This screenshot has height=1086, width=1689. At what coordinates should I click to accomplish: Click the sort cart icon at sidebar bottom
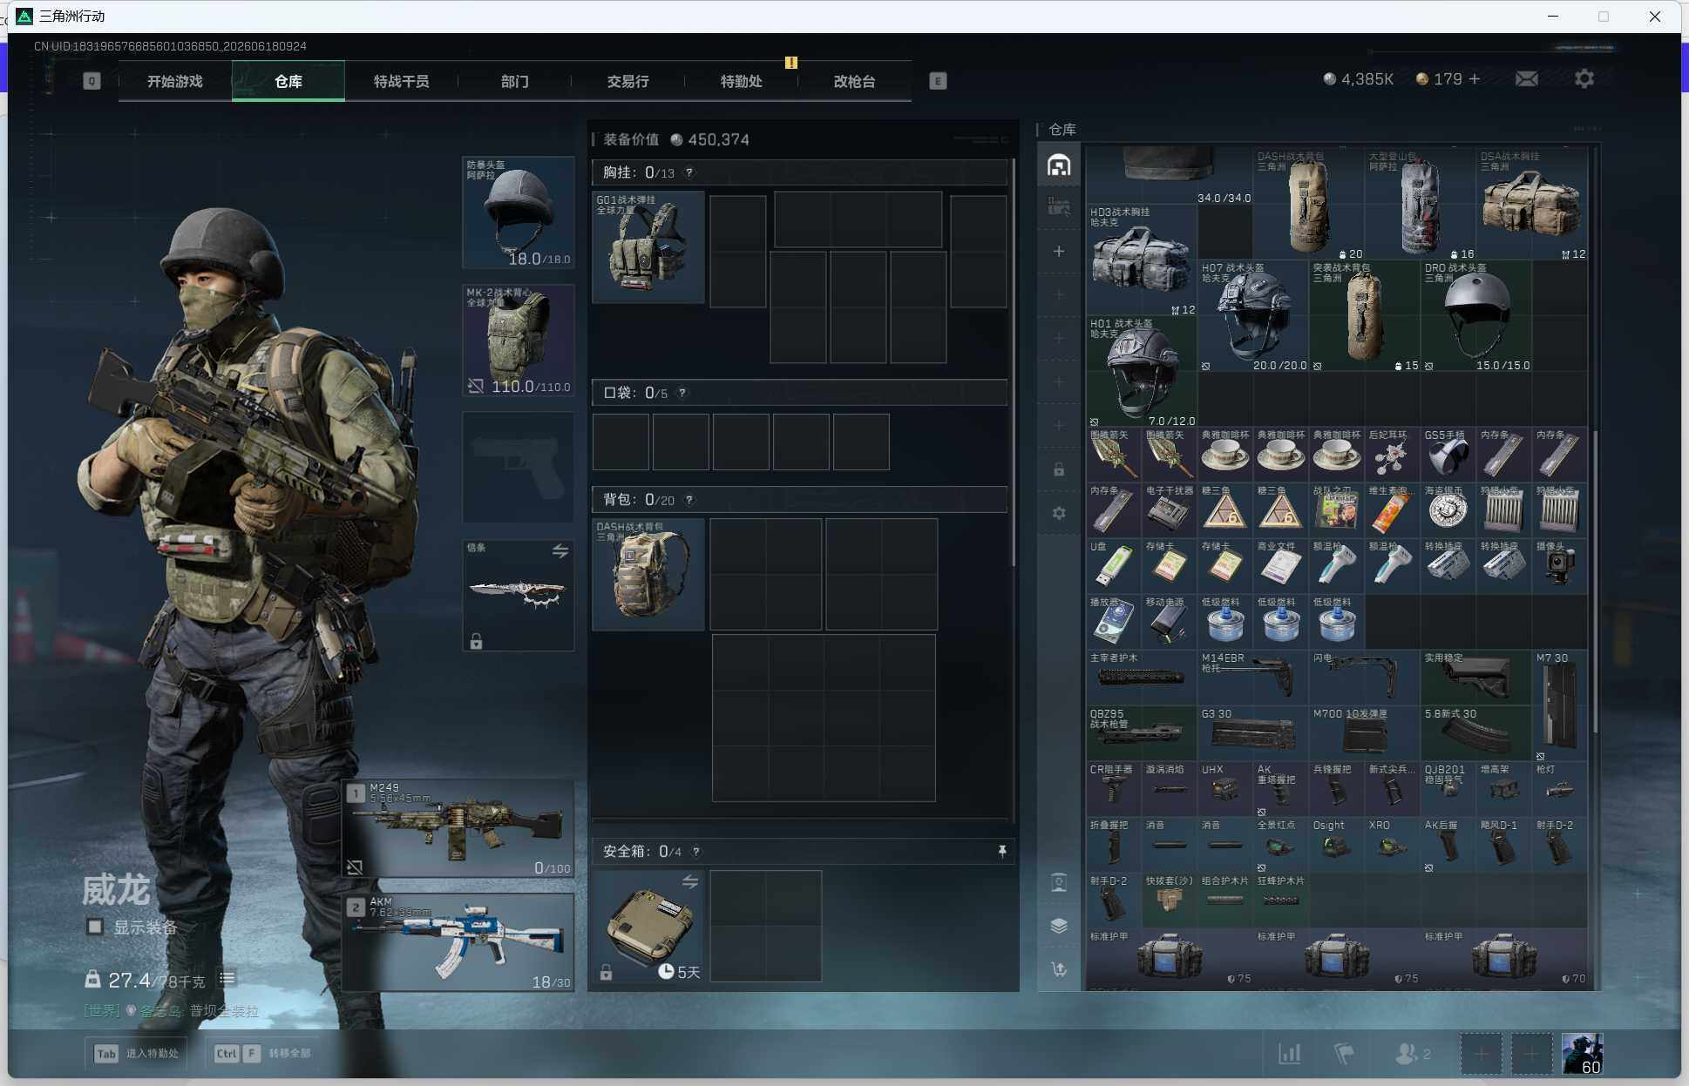click(1059, 969)
